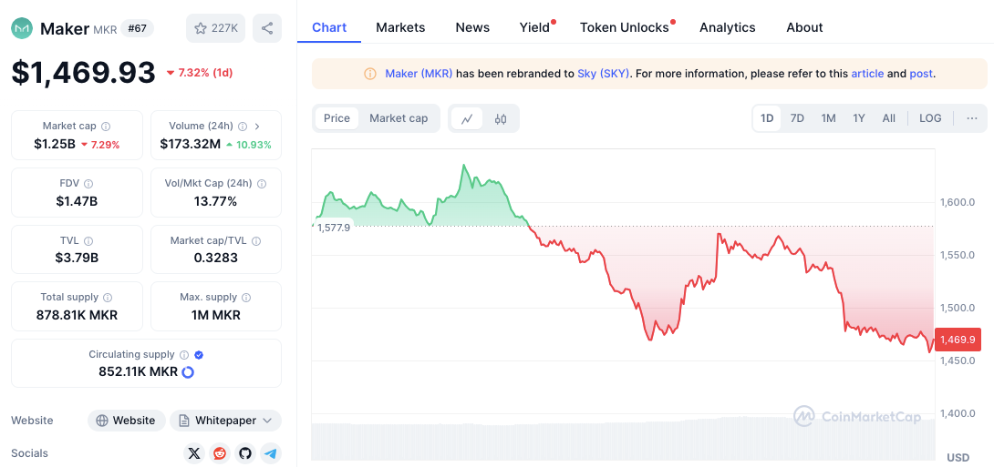The height and width of the screenshot is (467, 994).
Task: Switch to the Markets tab
Action: (400, 27)
